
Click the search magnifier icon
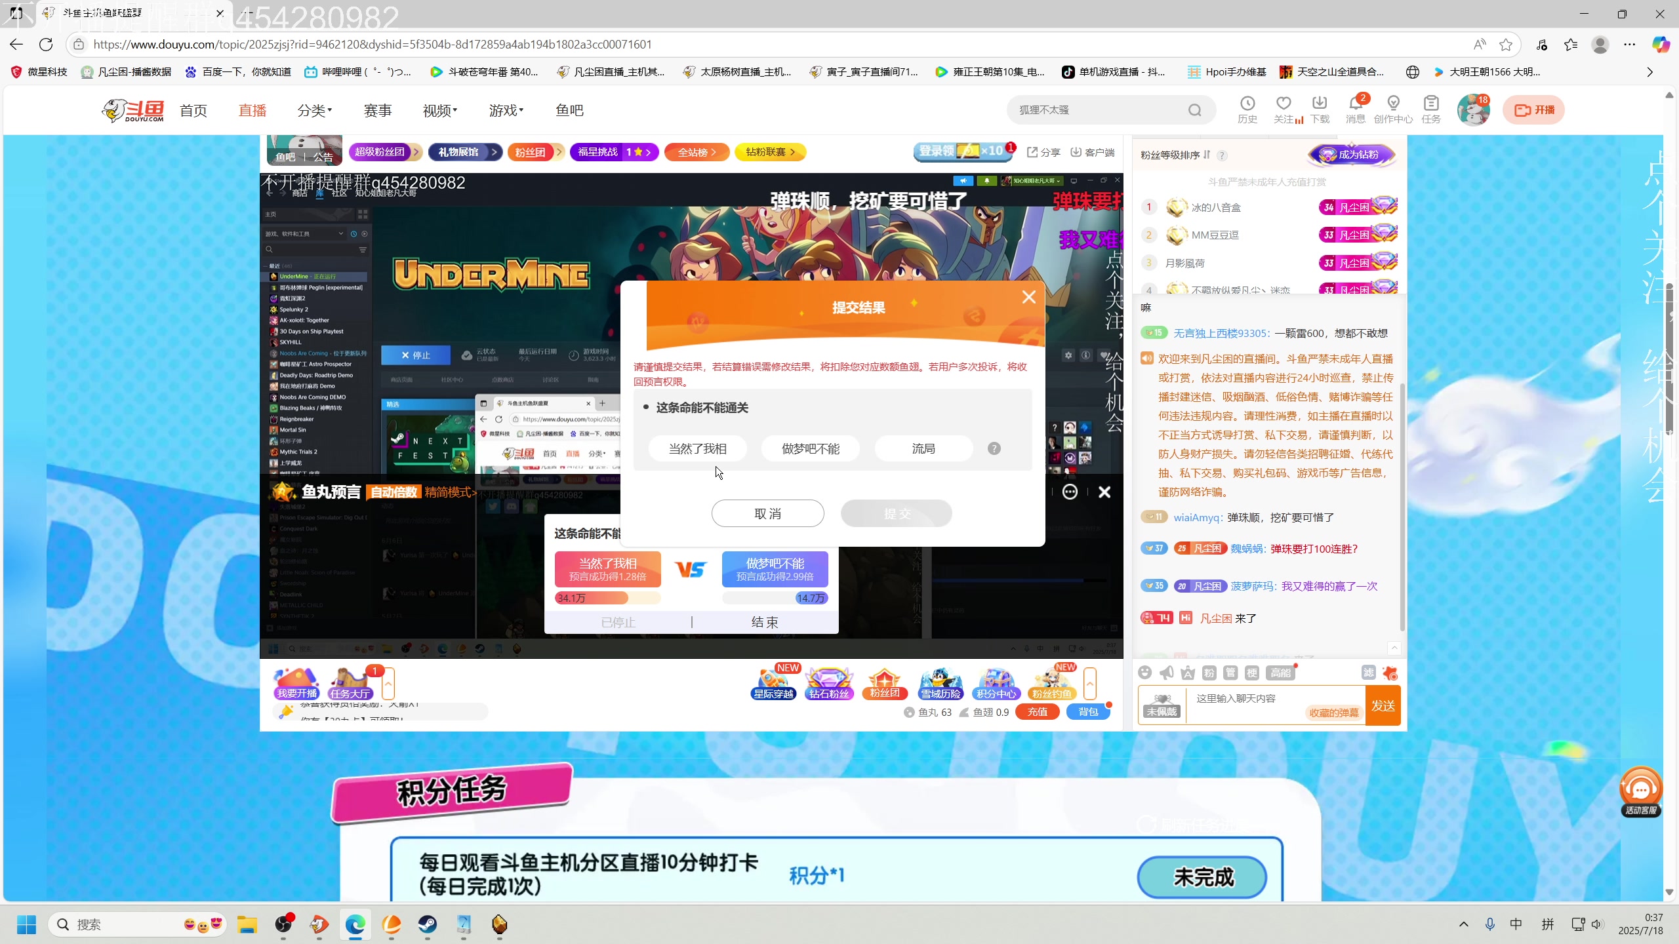point(1195,110)
